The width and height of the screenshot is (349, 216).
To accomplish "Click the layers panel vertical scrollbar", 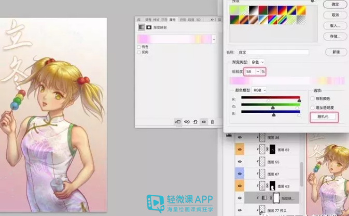I will click(x=302, y=174).
